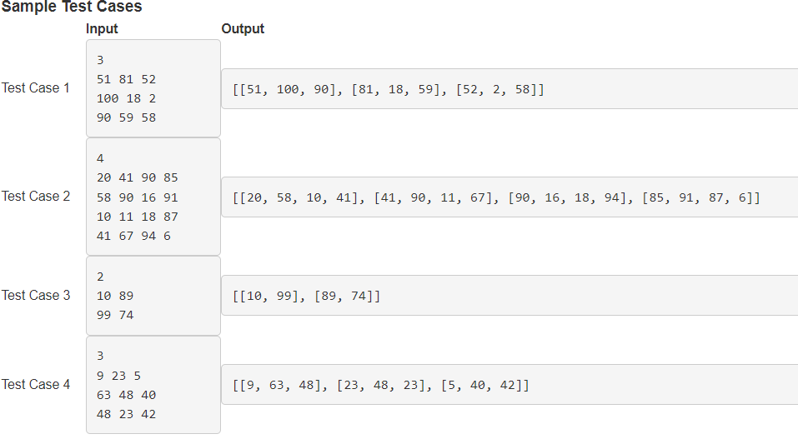
Task: Click inside Test Case 4 input box
Action: click(153, 385)
